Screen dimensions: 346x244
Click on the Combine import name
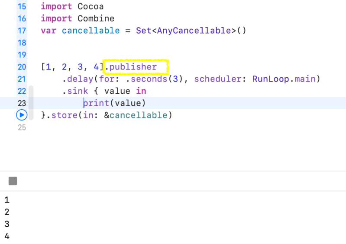pyautogui.click(x=96, y=19)
